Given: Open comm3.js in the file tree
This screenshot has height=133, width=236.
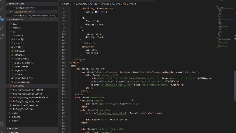Looking at the screenshot, I should (x=19, y=43).
